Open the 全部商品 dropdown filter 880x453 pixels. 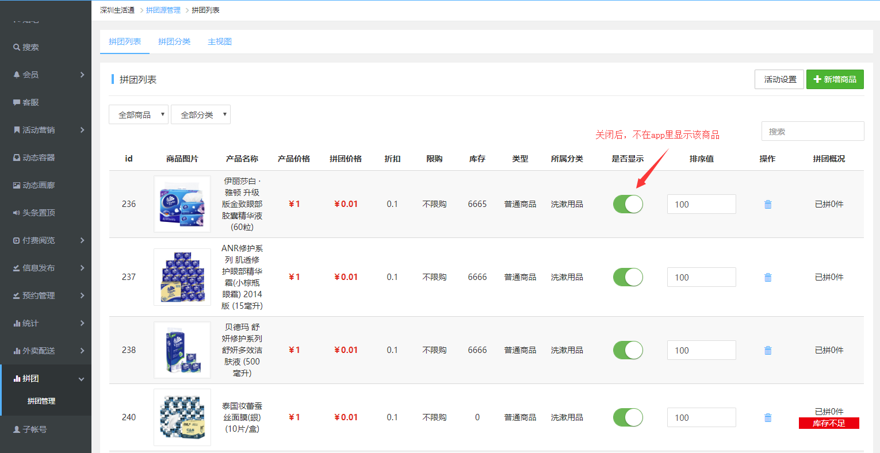[x=139, y=114]
